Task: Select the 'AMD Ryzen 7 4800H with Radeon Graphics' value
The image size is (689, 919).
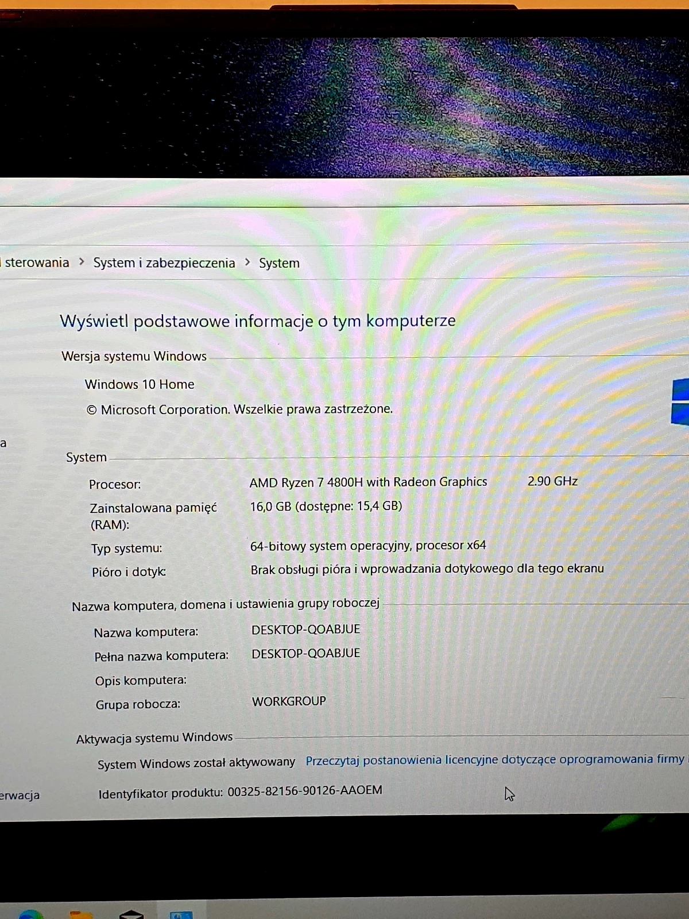Action: tap(368, 482)
